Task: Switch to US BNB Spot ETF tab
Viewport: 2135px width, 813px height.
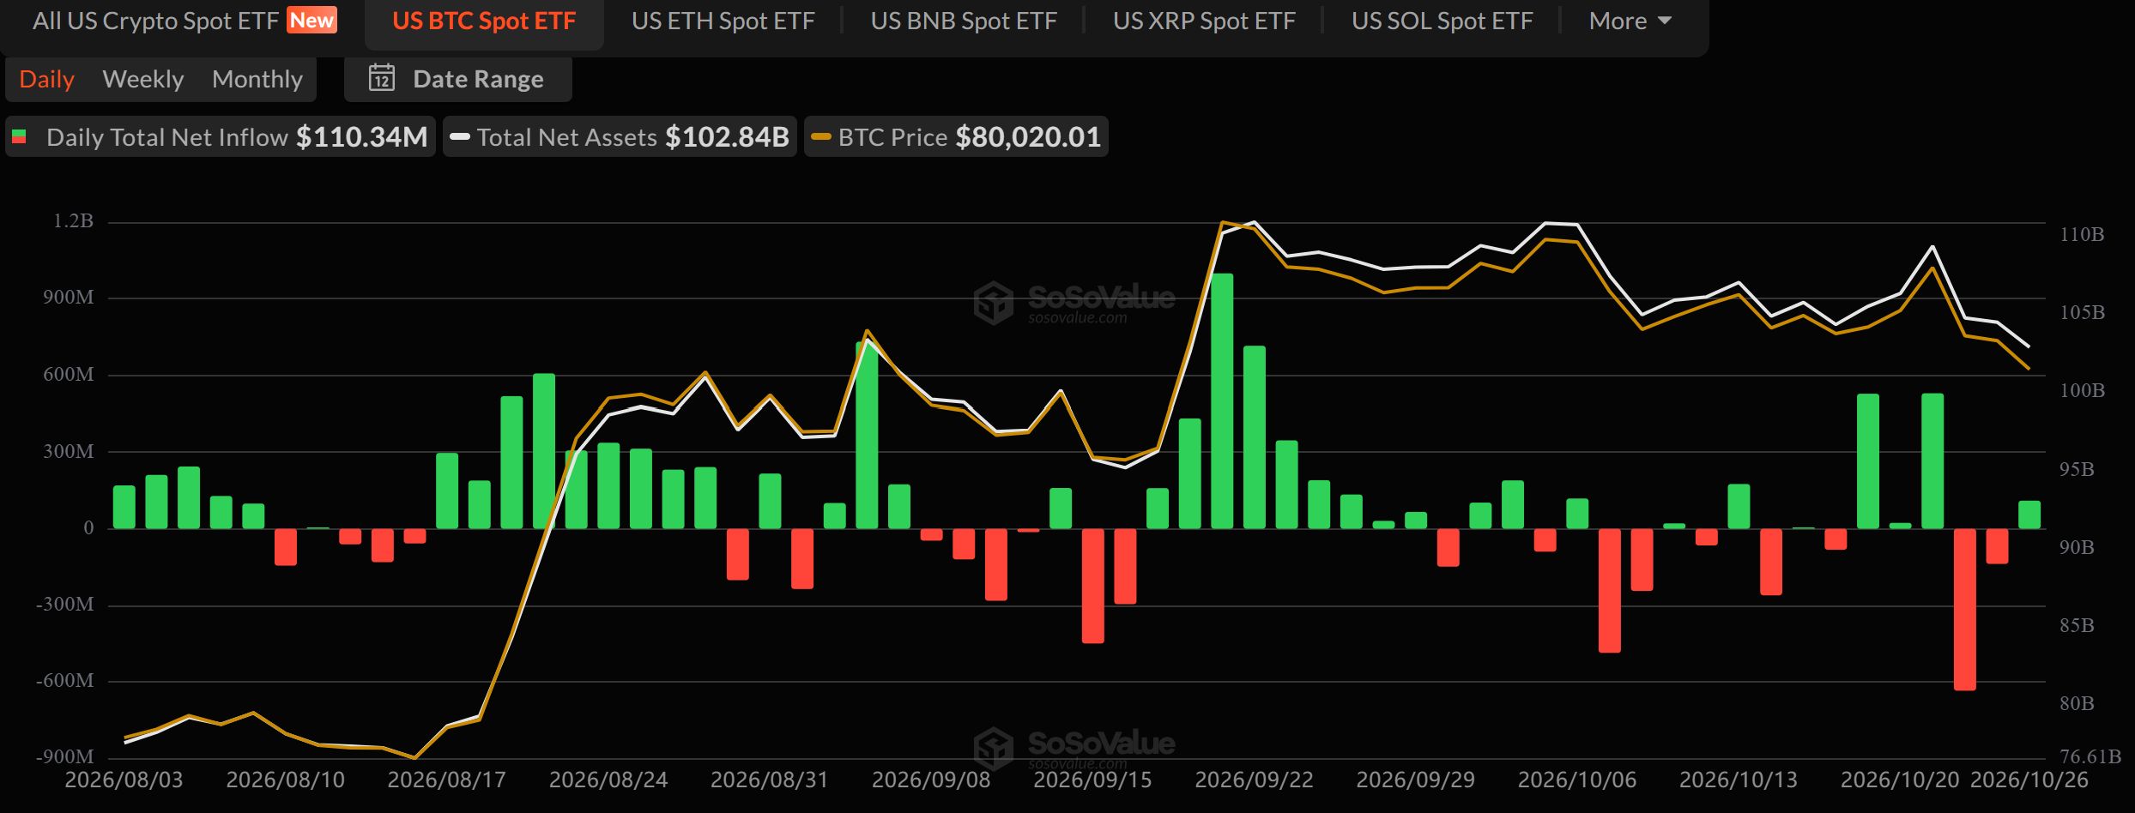Action: [x=964, y=21]
